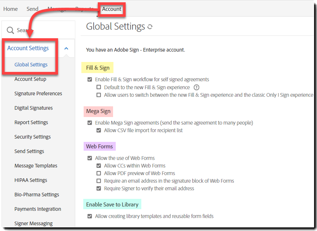Open HIPAA Settings
The height and width of the screenshot is (231, 317).
(x=31, y=180)
